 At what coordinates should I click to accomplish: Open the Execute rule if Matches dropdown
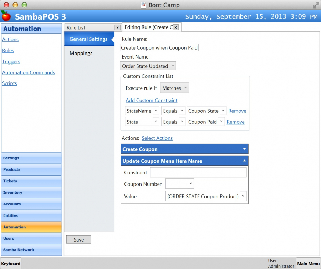tap(174, 88)
